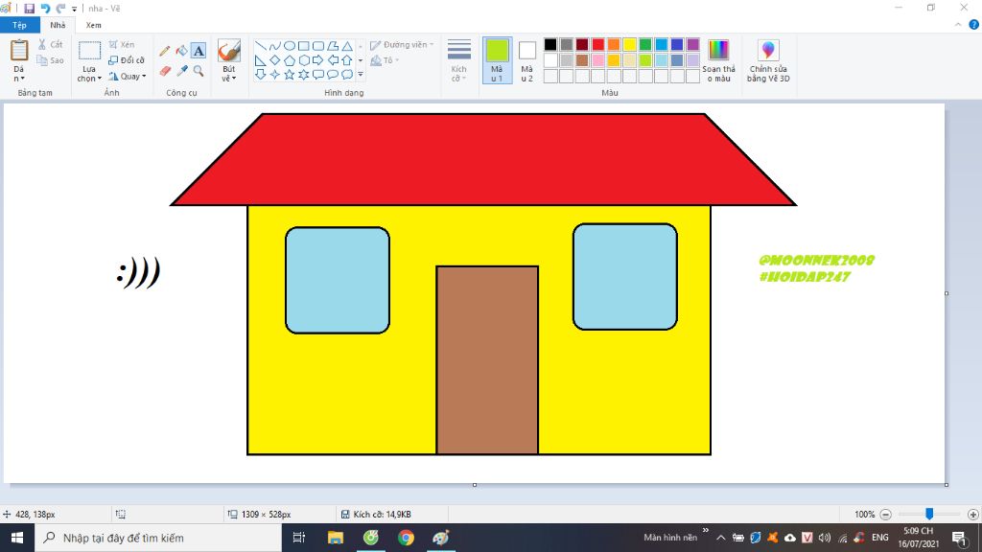This screenshot has width=982, height=552.
Task: Click the zoom slider handle
Action: click(929, 514)
